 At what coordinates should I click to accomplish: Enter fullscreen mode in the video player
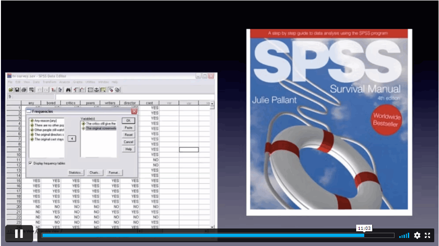[x=427, y=236]
